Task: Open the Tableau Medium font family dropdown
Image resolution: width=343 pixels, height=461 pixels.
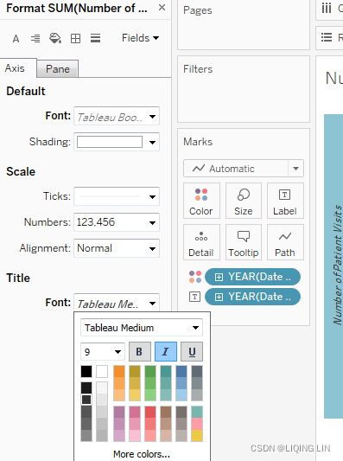Action: [x=142, y=328]
